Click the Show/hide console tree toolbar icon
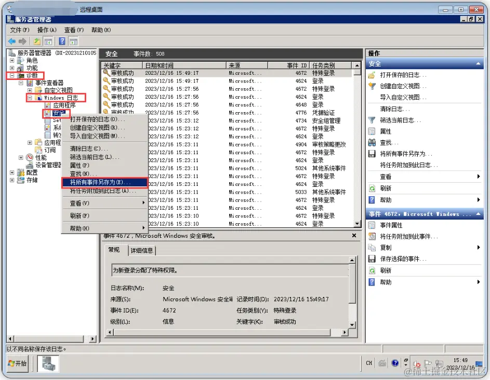Screen dimensions: 490x380 (48, 42)
